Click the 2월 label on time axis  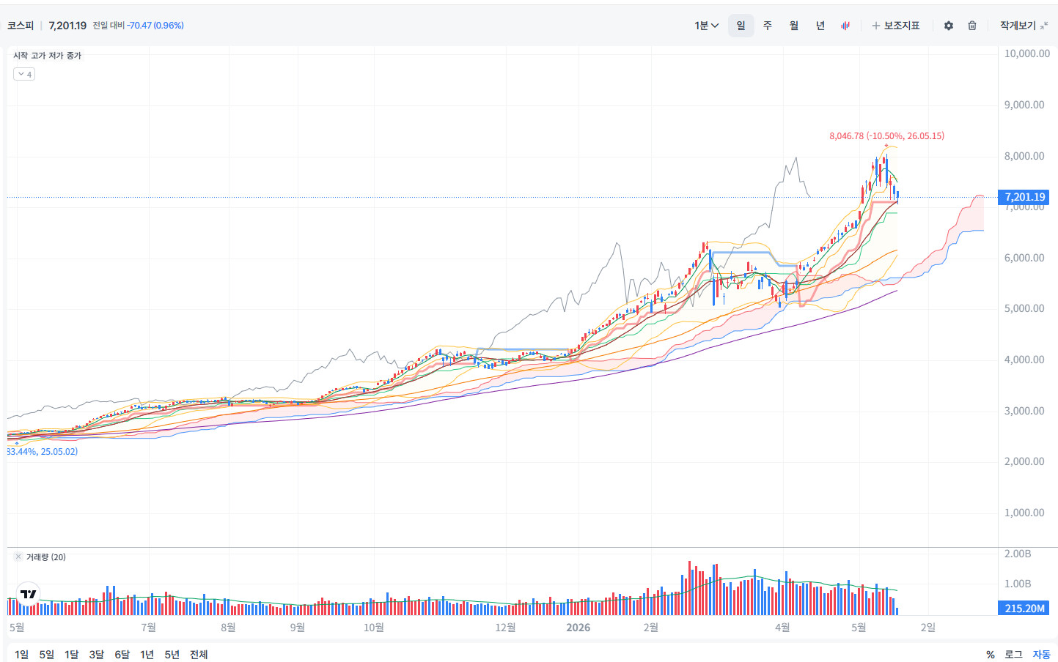pyautogui.click(x=650, y=628)
